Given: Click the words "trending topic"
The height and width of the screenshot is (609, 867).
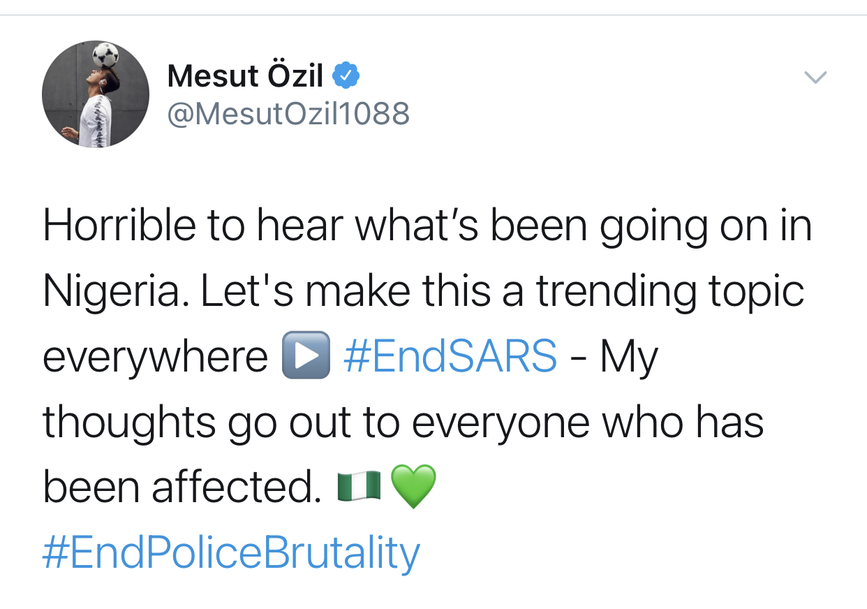Looking at the screenshot, I should pos(670,291).
